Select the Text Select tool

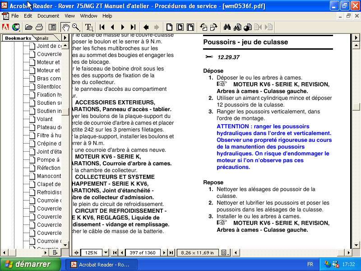[x=89, y=27]
